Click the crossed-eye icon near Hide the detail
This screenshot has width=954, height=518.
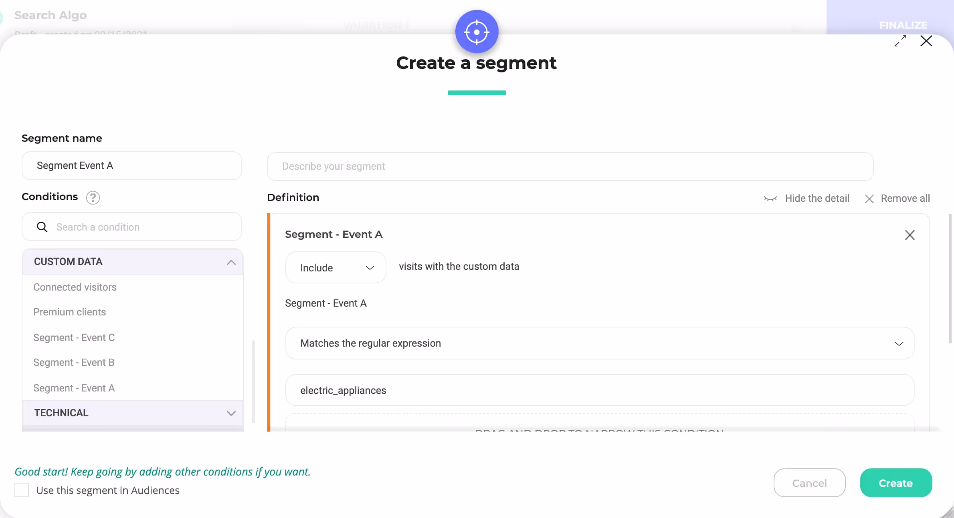click(x=770, y=199)
